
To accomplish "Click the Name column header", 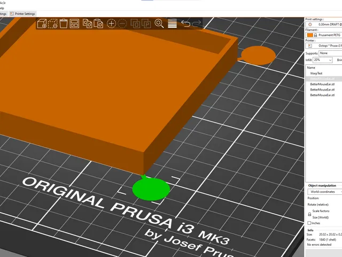I will click(x=311, y=67).
